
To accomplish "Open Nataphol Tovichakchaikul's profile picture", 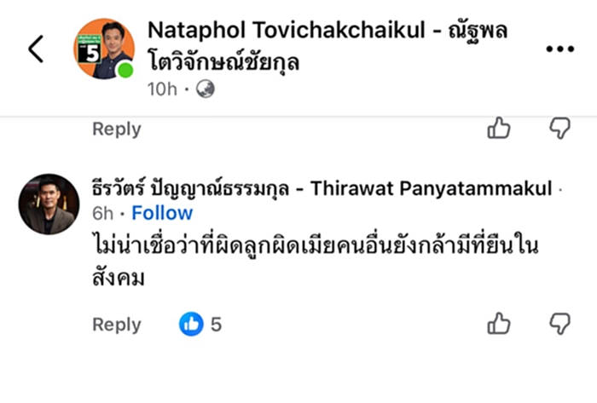I will pyautogui.click(x=104, y=49).
